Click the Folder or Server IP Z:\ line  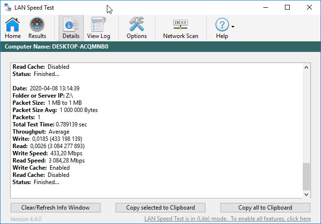click(43, 96)
